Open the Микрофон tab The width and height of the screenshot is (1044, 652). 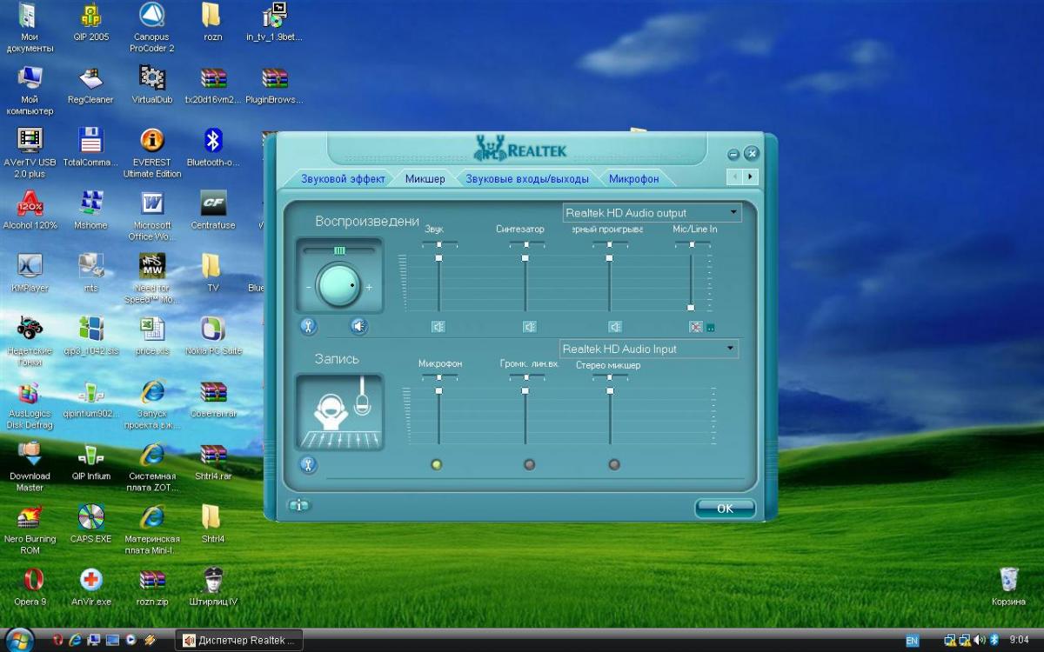pyautogui.click(x=633, y=179)
